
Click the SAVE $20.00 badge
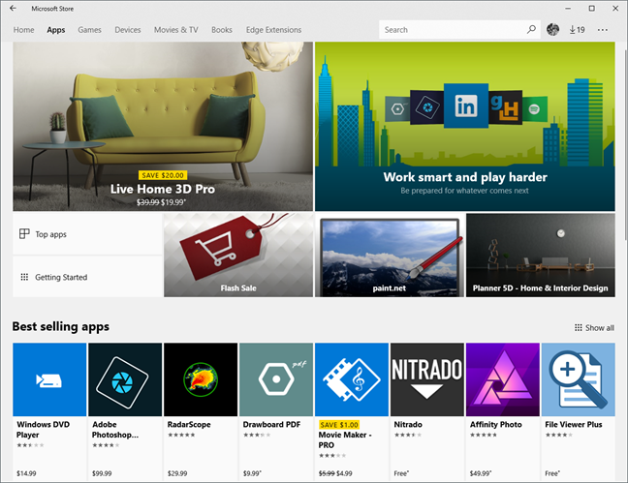(x=163, y=175)
